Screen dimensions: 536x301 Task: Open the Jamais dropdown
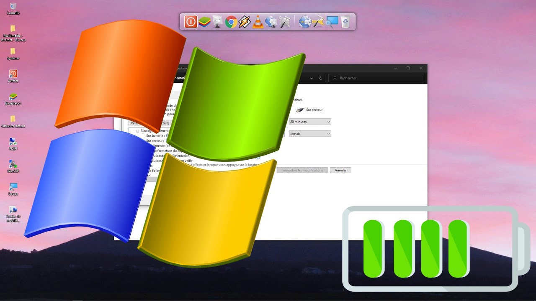[x=310, y=134]
